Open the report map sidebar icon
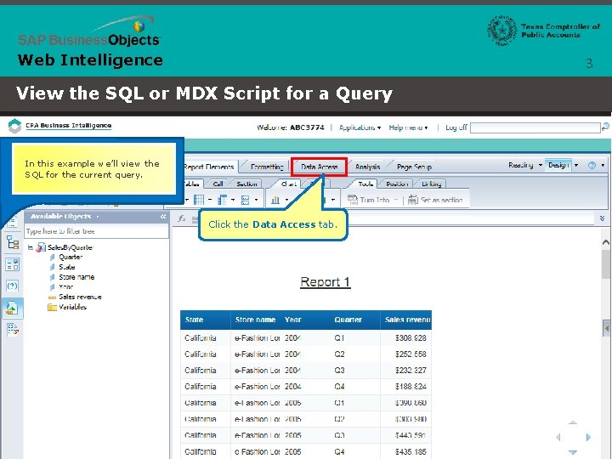Image resolution: width=612 pixels, height=459 pixels. click(x=13, y=243)
